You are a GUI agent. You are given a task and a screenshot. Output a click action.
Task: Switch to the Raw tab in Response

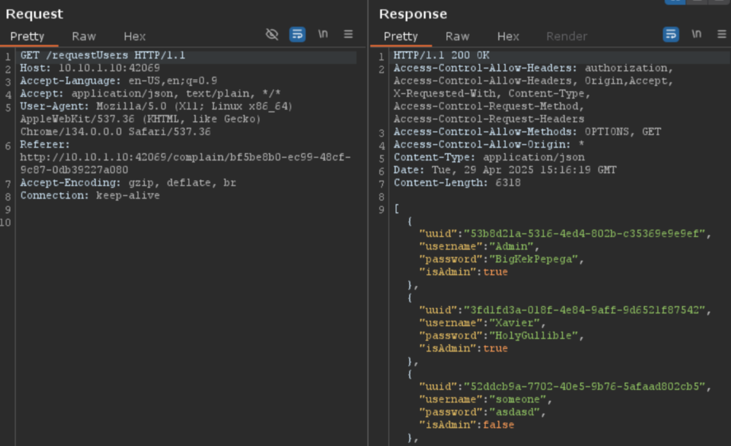point(457,36)
